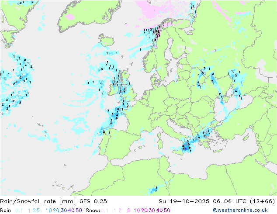Pick the Snow 2 legend color value
Screen dimensions: 277x214
coord(120,211)
